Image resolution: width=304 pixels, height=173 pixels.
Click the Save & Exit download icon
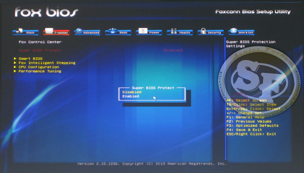coord(234,31)
